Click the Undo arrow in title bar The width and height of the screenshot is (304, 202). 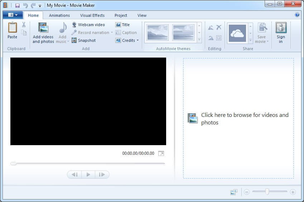coord(25,5)
